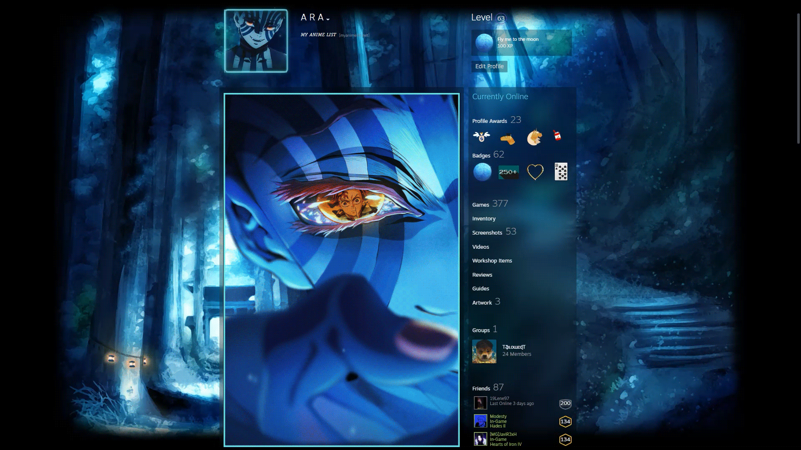
Task: Open the Friends 87 list
Action: (x=488, y=387)
